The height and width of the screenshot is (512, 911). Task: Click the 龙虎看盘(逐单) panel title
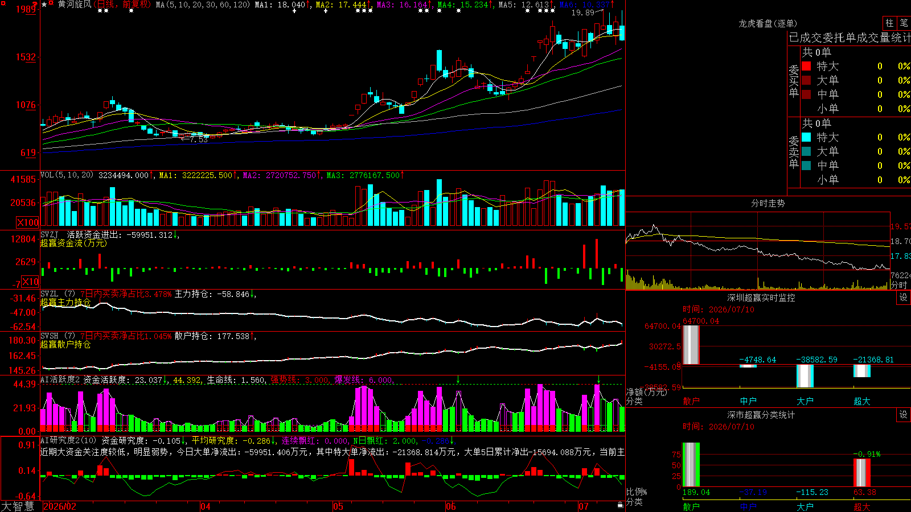768,23
